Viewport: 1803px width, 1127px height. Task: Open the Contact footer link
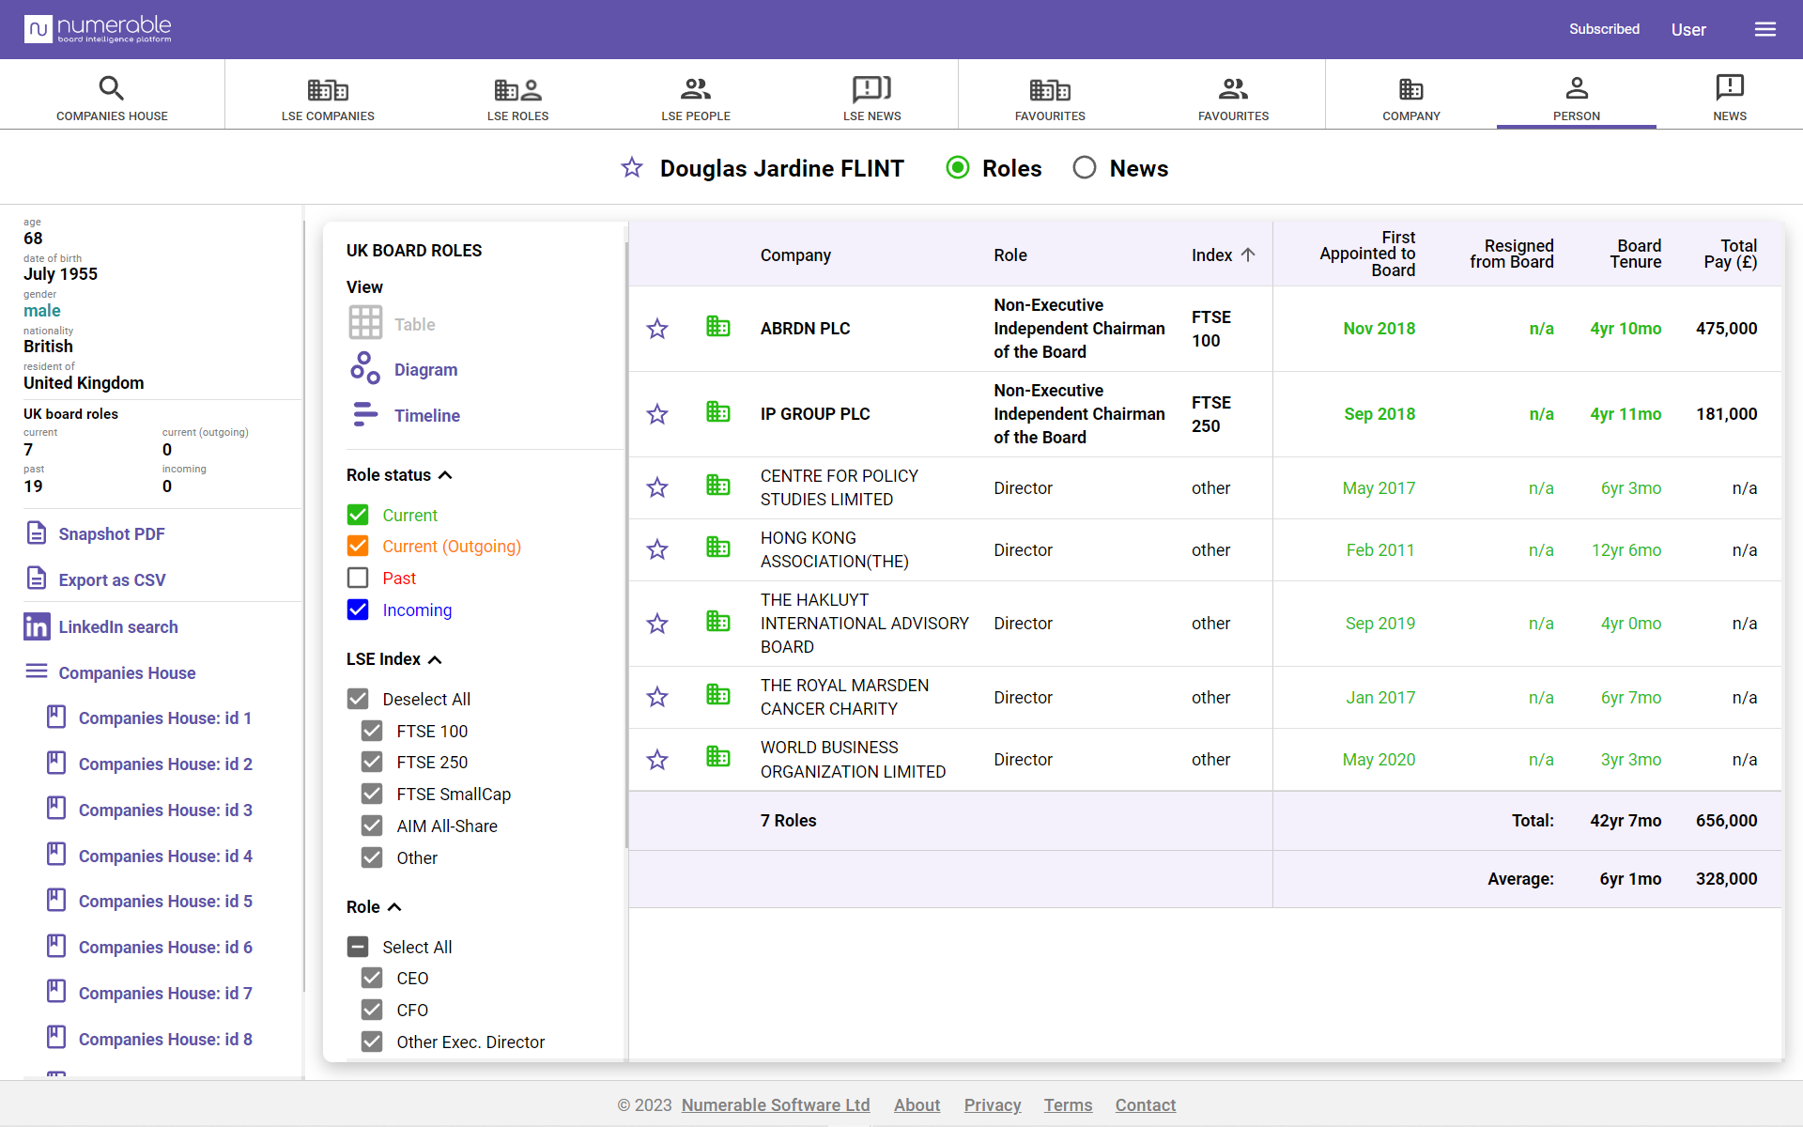[x=1146, y=1105]
